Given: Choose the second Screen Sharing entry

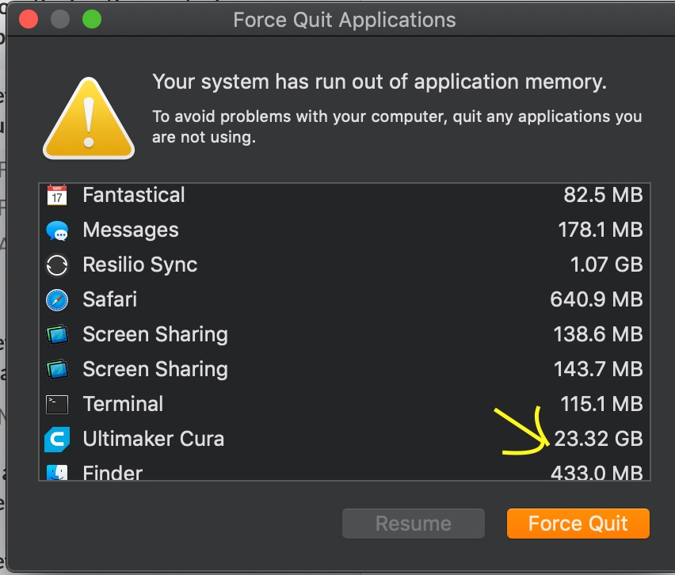Looking at the screenshot, I should pos(345,369).
